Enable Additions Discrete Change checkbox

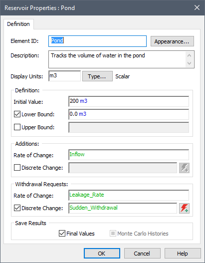pos(17,168)
